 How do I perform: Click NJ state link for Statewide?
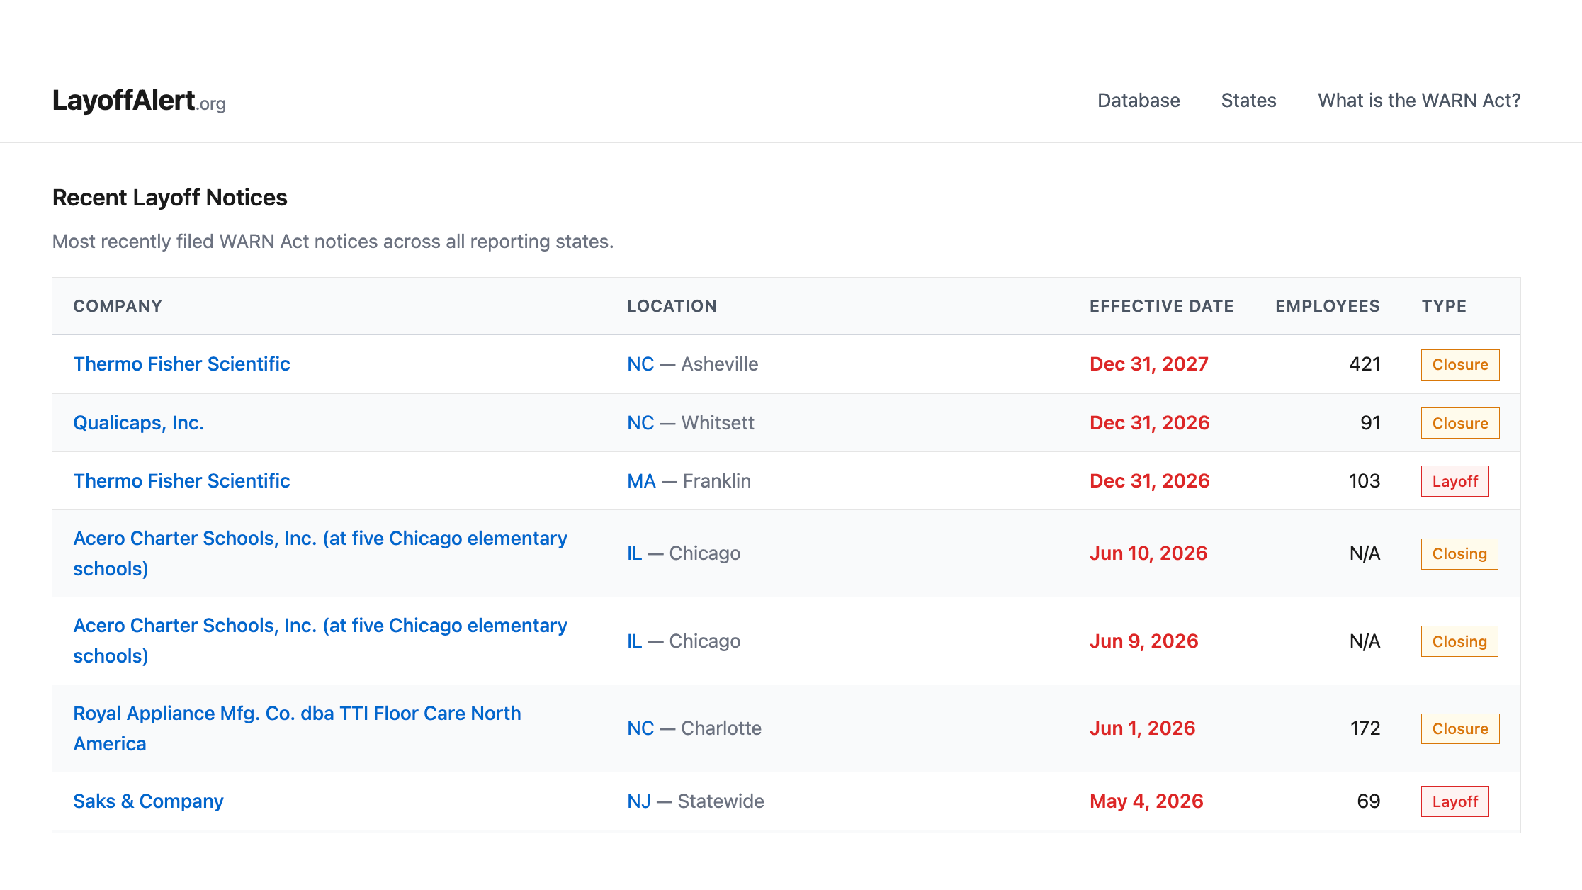pyautogui.click(x=638, y=801)
